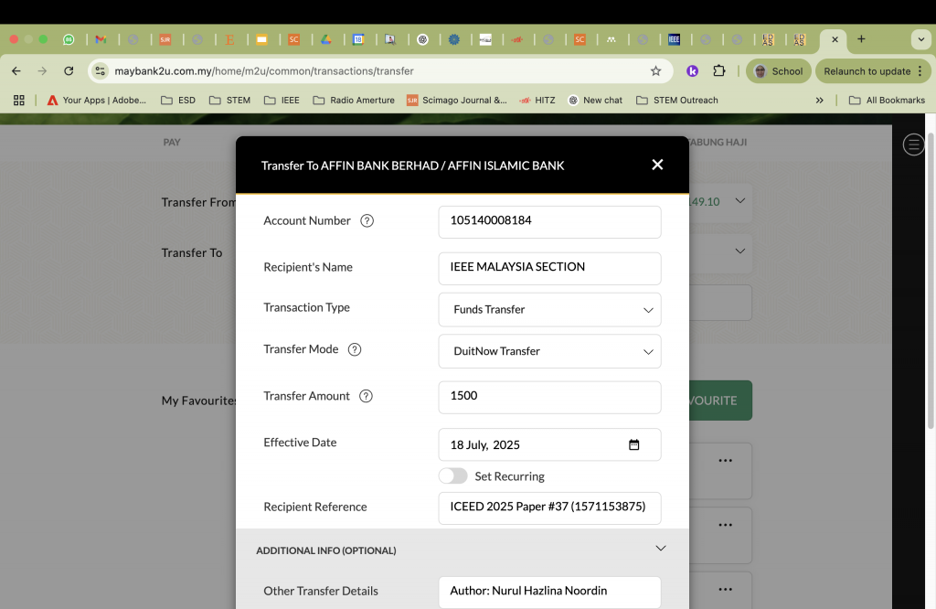Click the Recipient's Name field
Image resolution: width=936 pixels, height=609 pixels.
tap(549, 268)
